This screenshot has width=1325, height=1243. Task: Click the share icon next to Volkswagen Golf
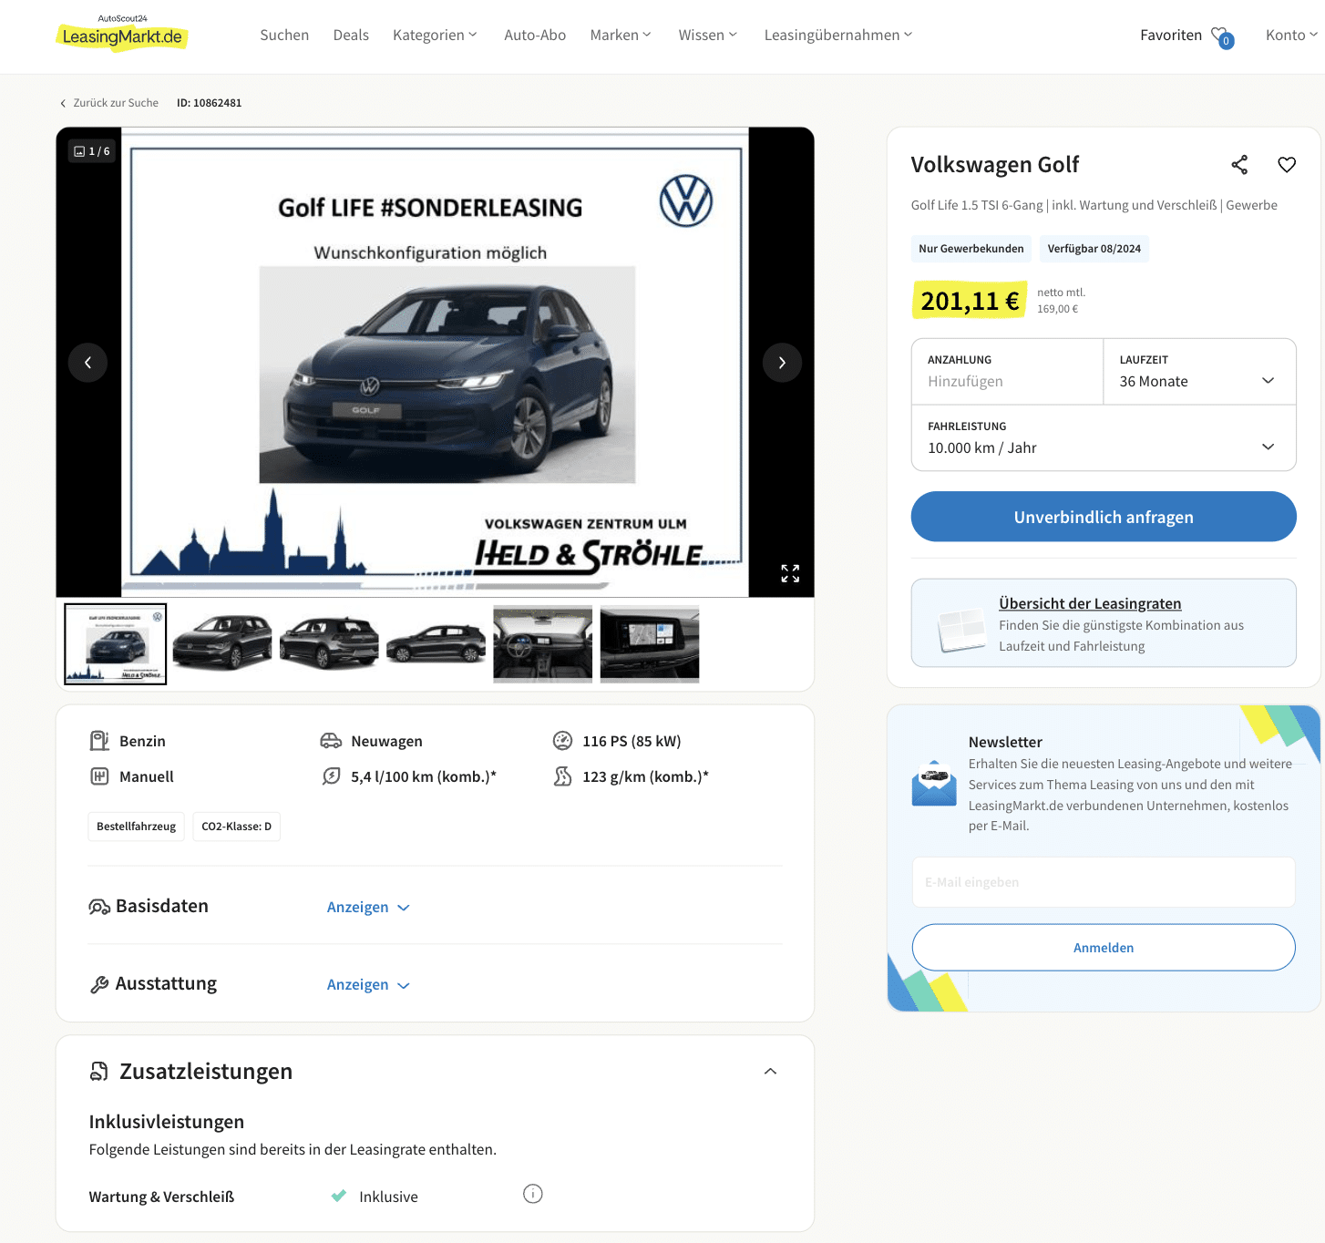(1239, 165)
